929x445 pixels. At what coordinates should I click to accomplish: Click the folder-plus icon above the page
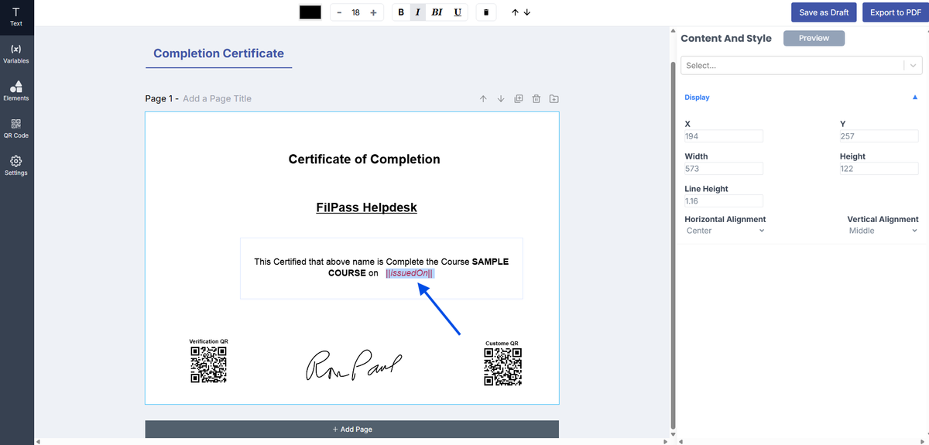(x=554, y=99)
